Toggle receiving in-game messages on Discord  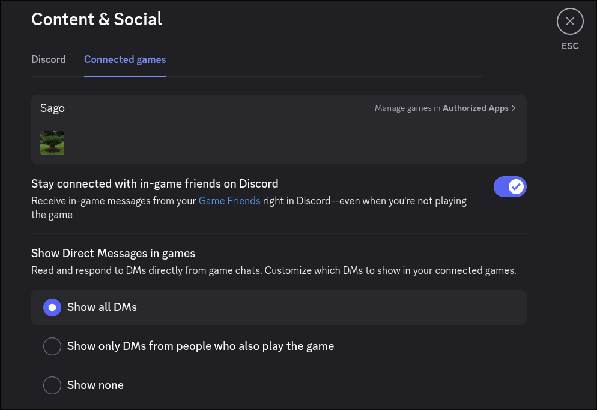(x=510, y=186)
